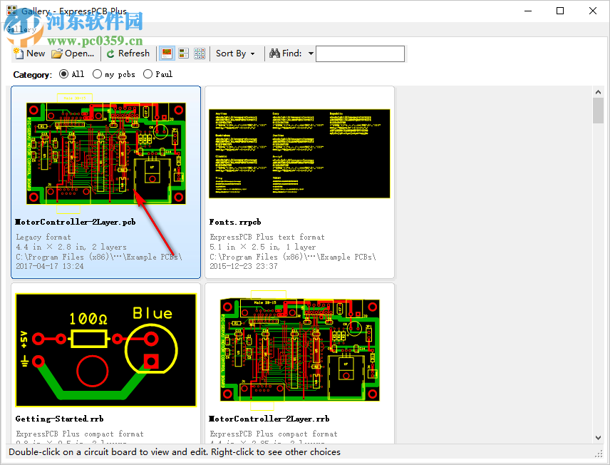Select the Getting-Started.rrb thumbnail
This screenshot has height=465, width=610.
tap(105, 349)
